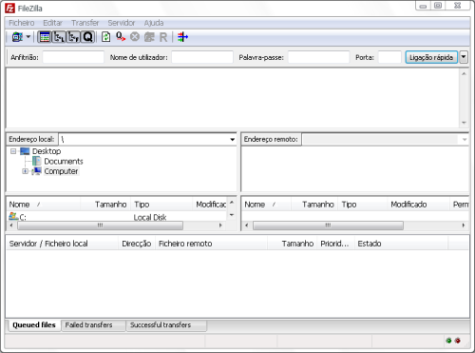Refresh the file and folder lists
The image size is (475, 353).
(105, 37)
